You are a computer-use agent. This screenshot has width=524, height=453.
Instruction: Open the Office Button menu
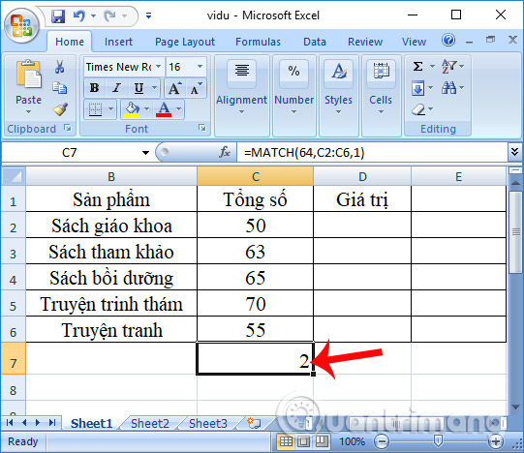click(21, 26)
